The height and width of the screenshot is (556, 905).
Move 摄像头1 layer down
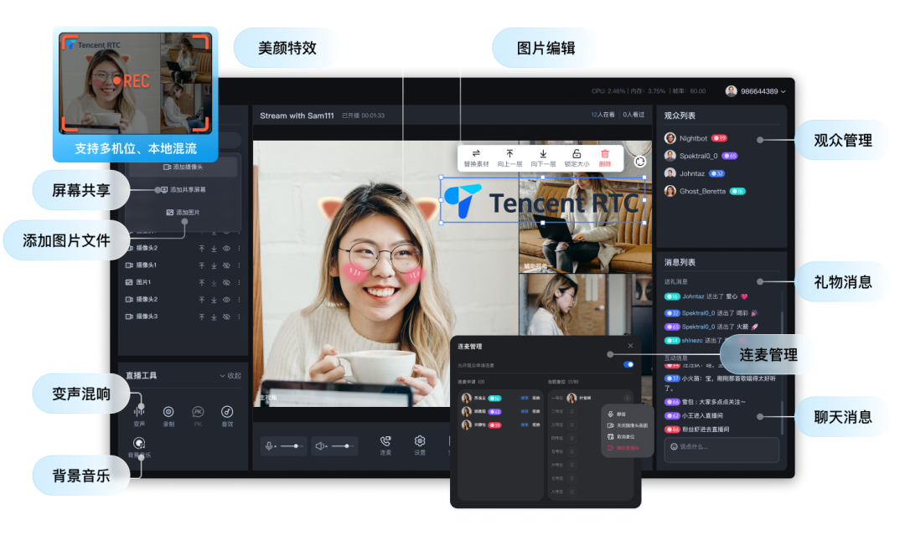pos(214,265)
